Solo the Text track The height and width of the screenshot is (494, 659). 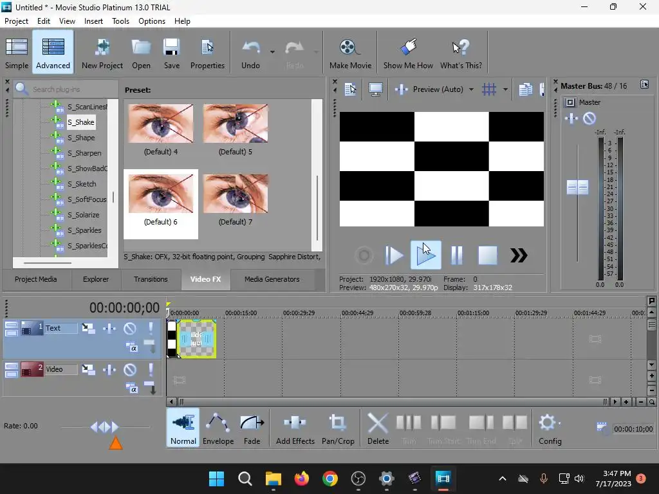coord(151,328)
